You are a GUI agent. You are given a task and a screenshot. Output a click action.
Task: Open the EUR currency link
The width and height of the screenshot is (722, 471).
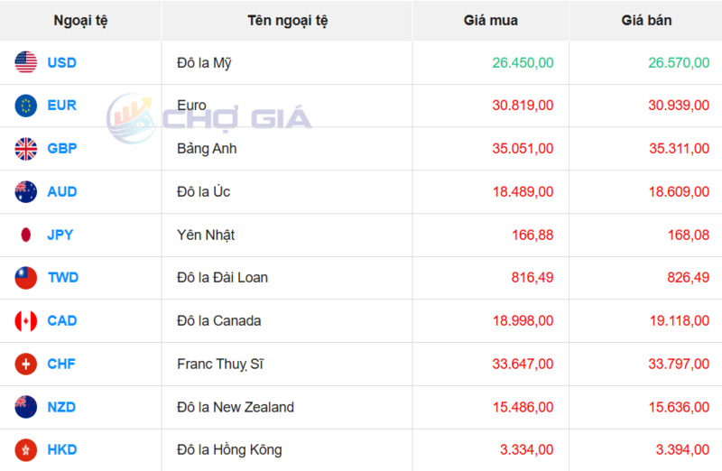click(x=62, y=106)
